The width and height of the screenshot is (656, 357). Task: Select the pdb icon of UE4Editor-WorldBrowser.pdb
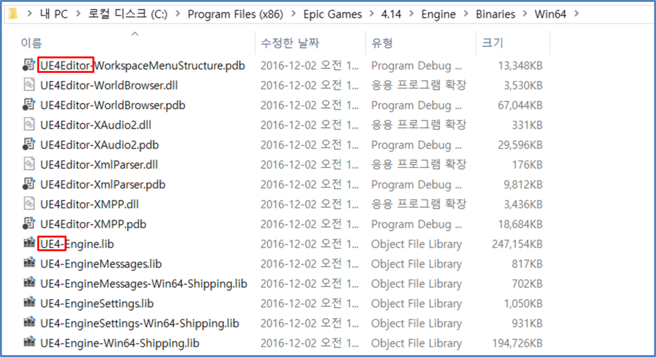pyautogui.click(x=29, y=105)
